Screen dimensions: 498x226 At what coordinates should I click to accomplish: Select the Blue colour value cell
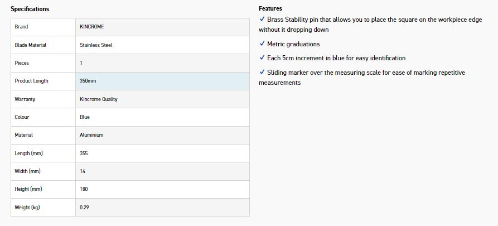[85, 117]
